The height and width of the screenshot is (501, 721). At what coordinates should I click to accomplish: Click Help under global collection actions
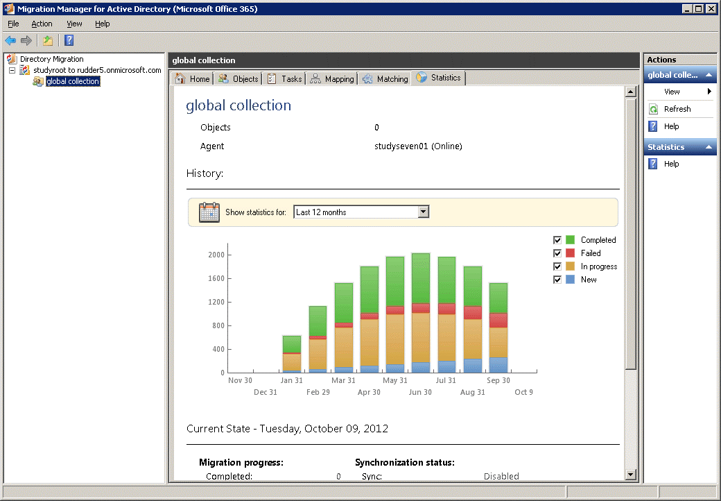click(671, 126)
